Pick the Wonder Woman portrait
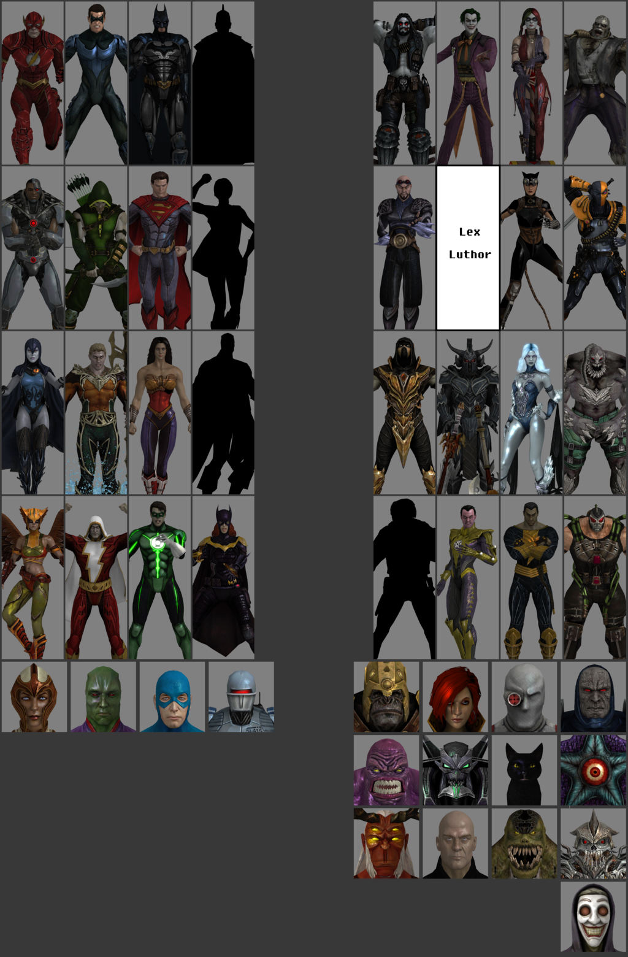This screenshot has width=628, height=957. [x=159, y=413]
